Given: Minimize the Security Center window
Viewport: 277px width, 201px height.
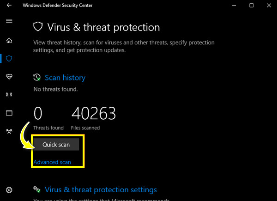Looking at the screenshot, I should (x=234, y=6).
